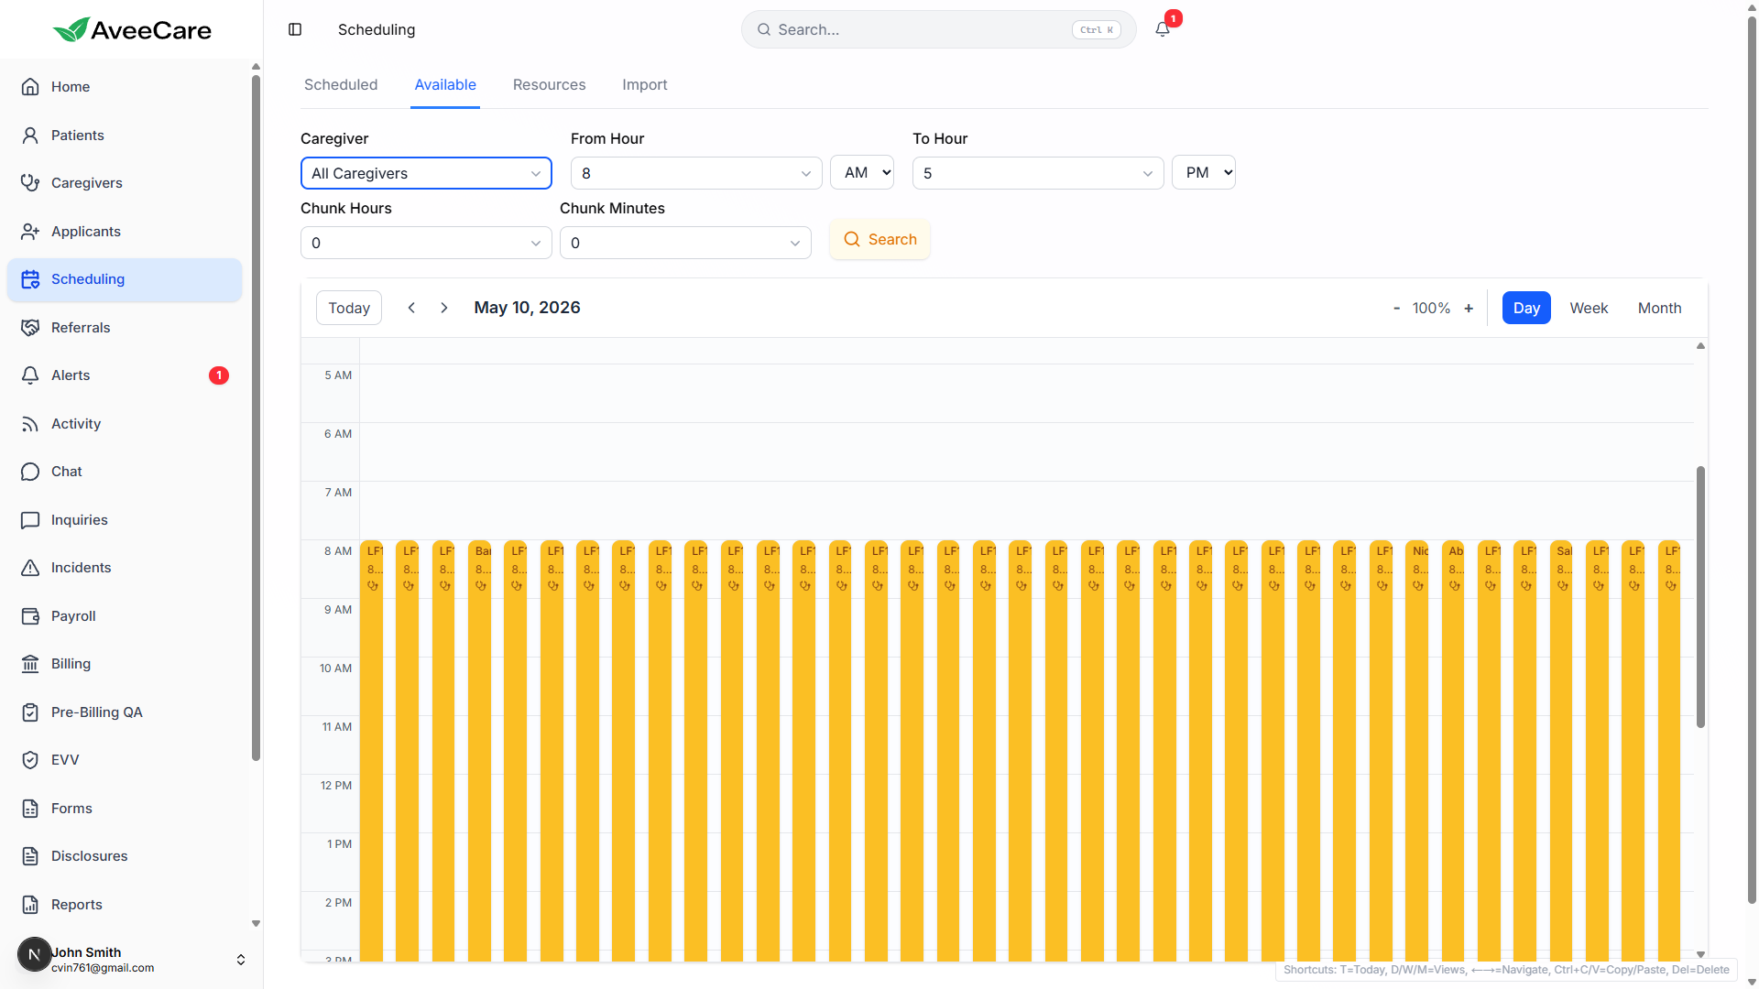Viewport: 1759px width, 989px height.
Task: Go to previous day arrow
Action: tap(411, 308)
